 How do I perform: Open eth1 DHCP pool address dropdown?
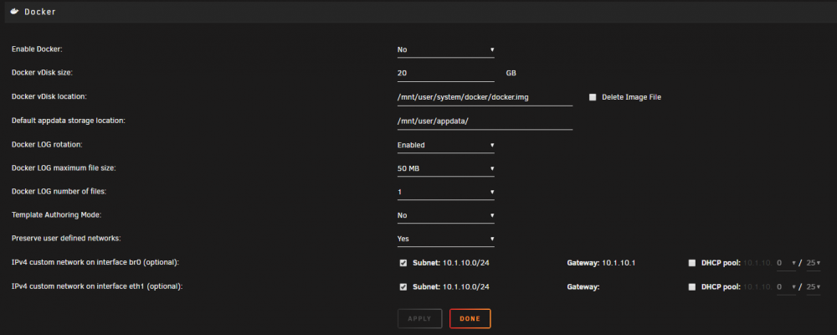[x=786, y=287]
